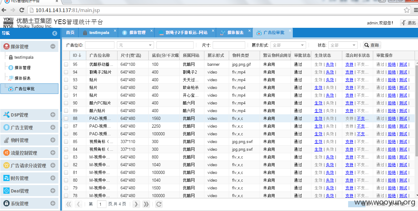Sort by ID column header
The image size is (418, 211).
tap(78, 55)
